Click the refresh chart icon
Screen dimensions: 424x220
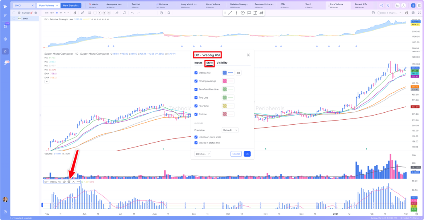point(125,13)
